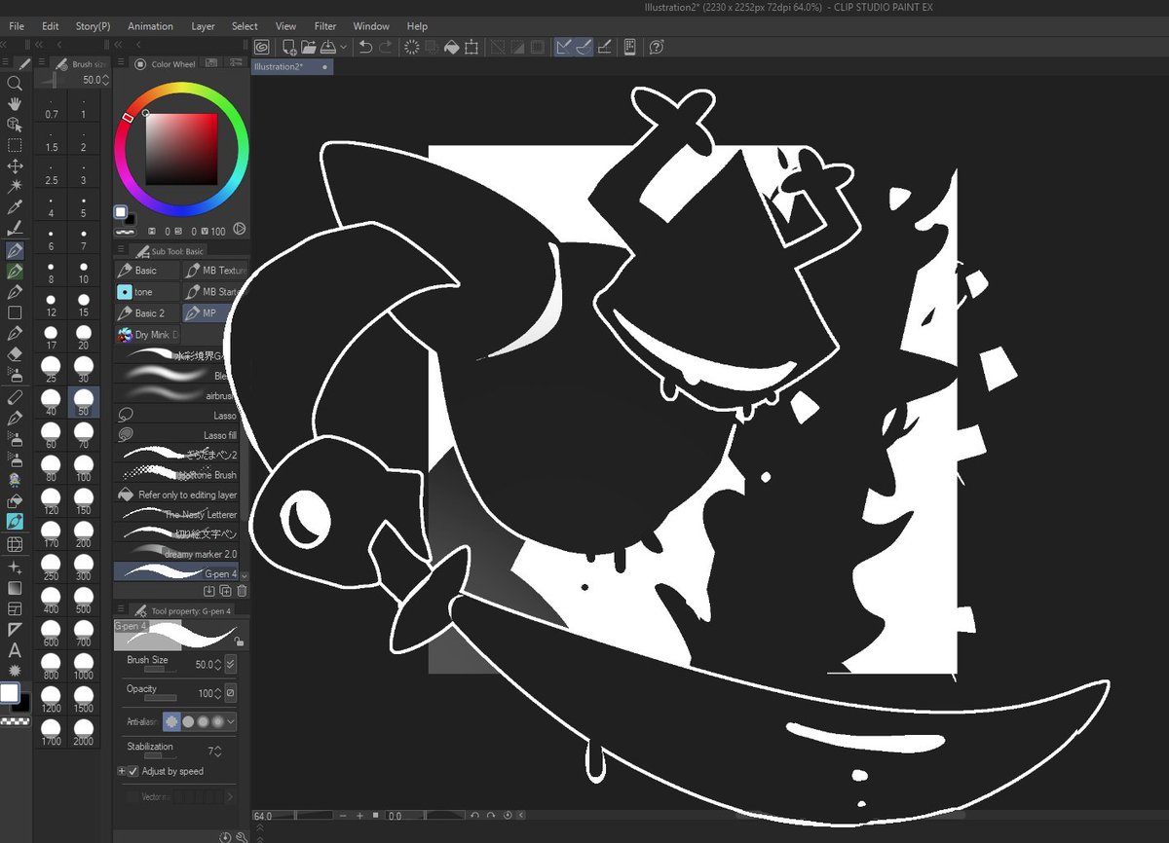The width and height of the screenshot is (1169, 843).
Task: Switch color space with circular arrow
Action: [x=239, y=230]
